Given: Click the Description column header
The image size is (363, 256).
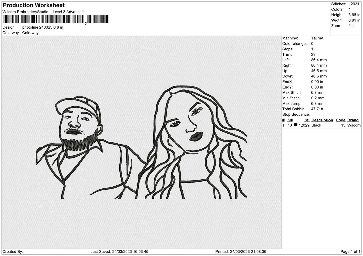Looking at the screenshot, I should (x=322, y=120).
